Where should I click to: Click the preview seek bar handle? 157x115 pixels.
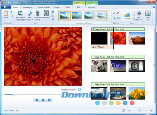click(x=14, y=95)
